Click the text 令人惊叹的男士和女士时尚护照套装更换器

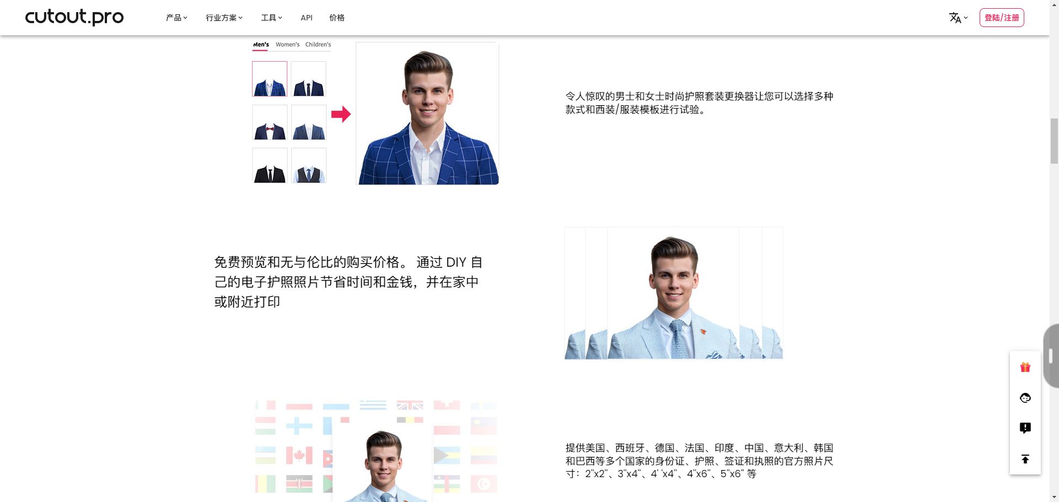pyautogui.click(x=660, y=96)
